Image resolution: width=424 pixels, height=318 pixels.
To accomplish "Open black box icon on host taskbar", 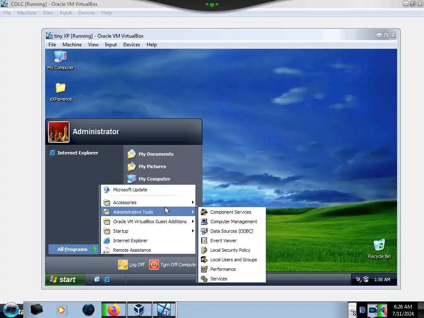I will (x=36, y=310).
